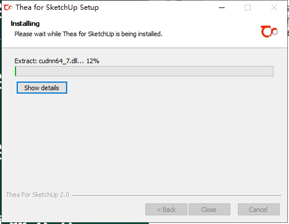Click the Thea logo in header
289x224 pixels.
click(x=269, y=32)
